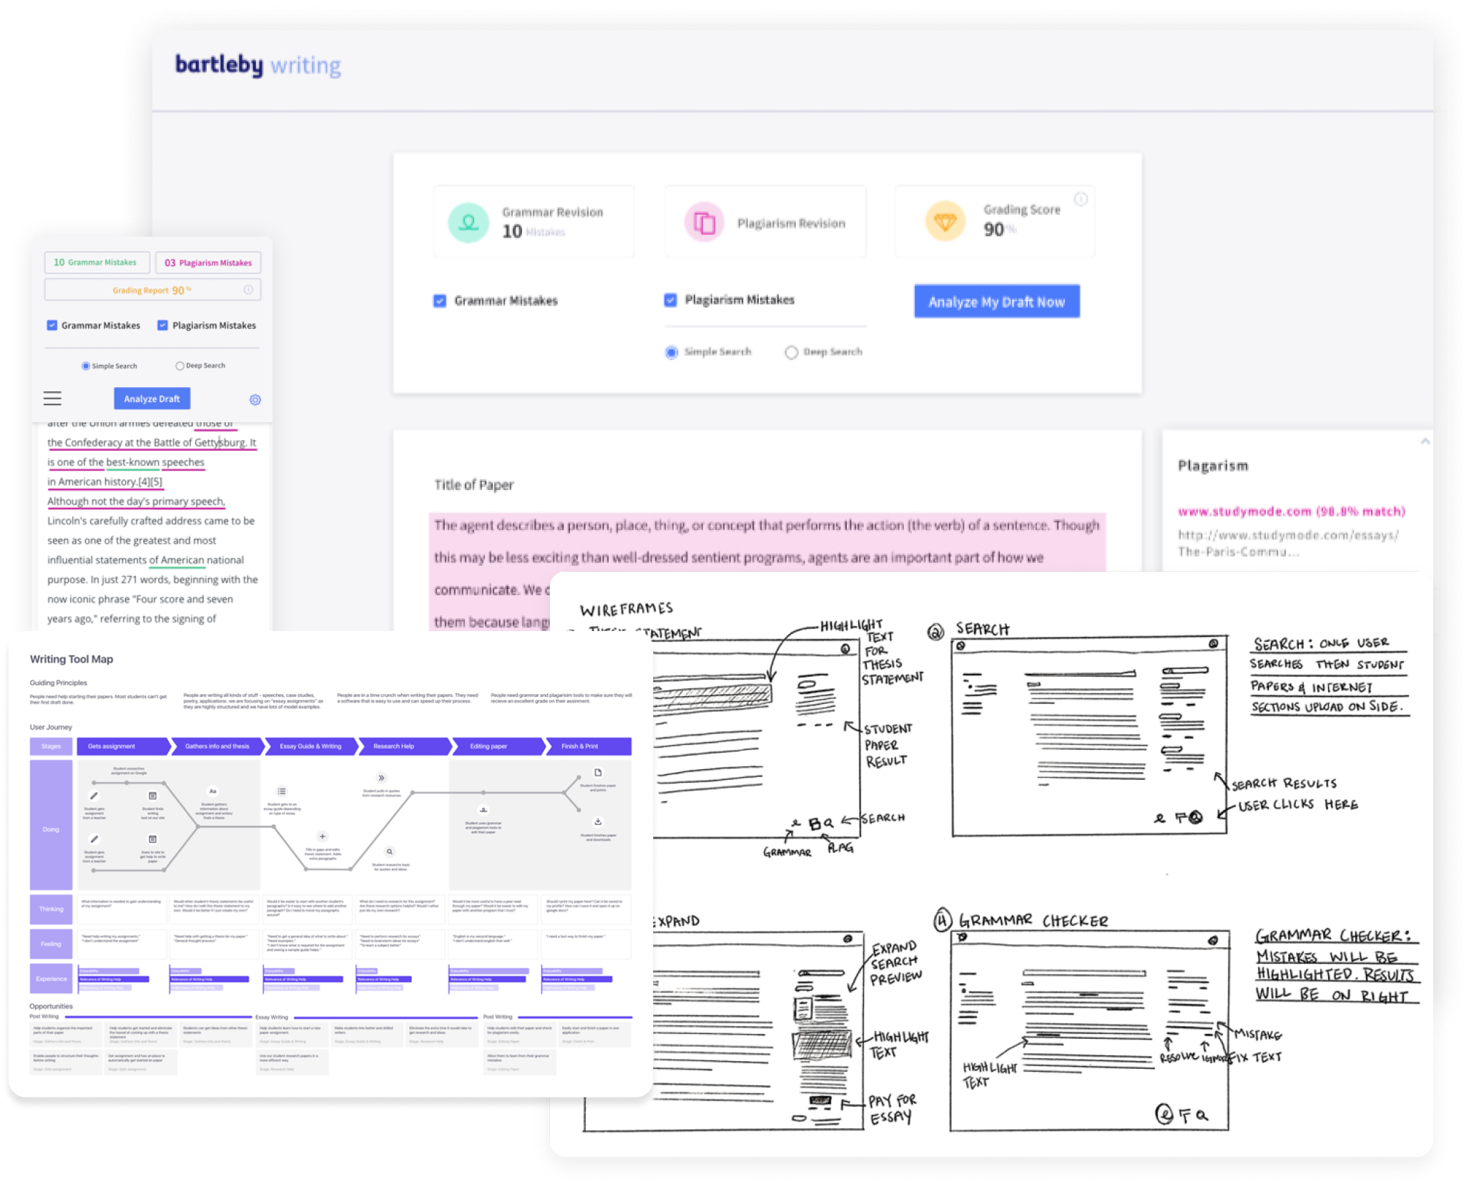Select Essay Guide & Writing stage
Screen dimensions: 1469x1187
point(310,746)
